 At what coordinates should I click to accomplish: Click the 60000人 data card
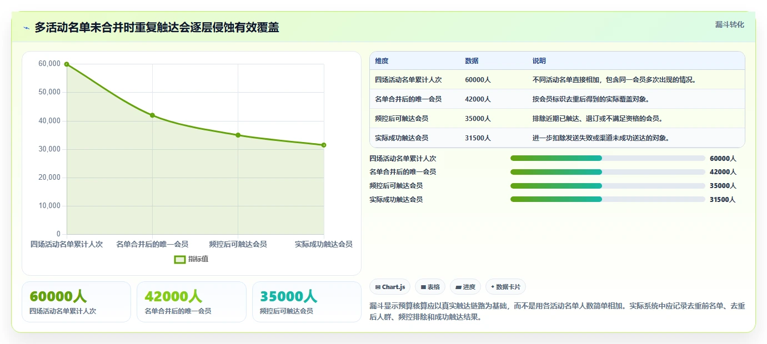coord(76,302)
